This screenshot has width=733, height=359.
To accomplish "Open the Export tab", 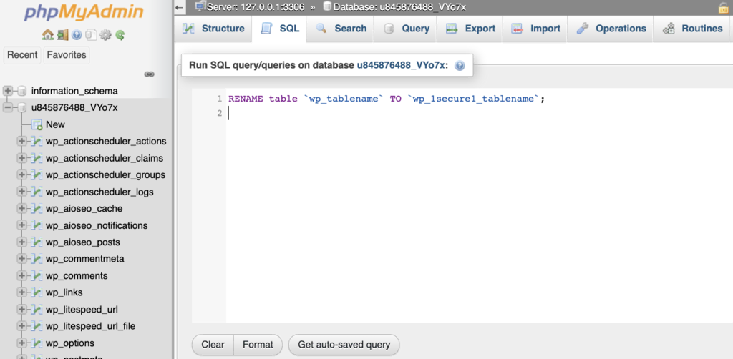I will click(470, 29).
